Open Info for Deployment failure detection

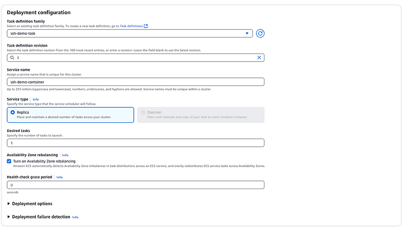pyautogui.click(x=75, y=217)
